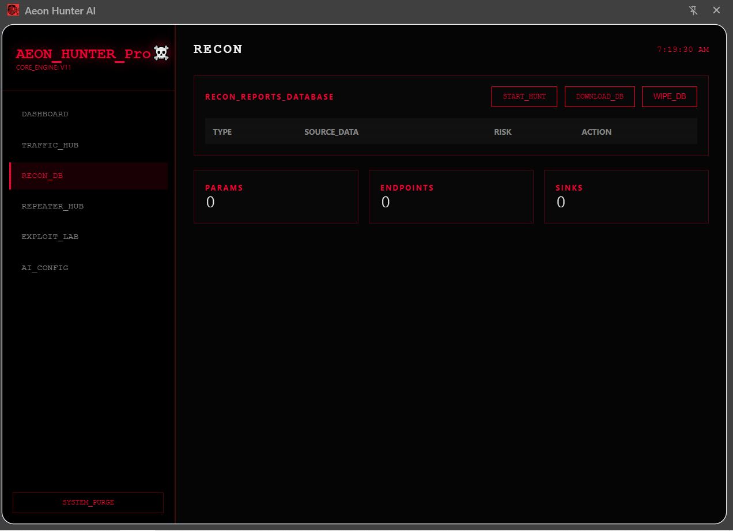The width and height of the screenshot is (733, 531).
Task: Click the Aeon Hunter app icon in title bar
Action: [x=13, y=10]
